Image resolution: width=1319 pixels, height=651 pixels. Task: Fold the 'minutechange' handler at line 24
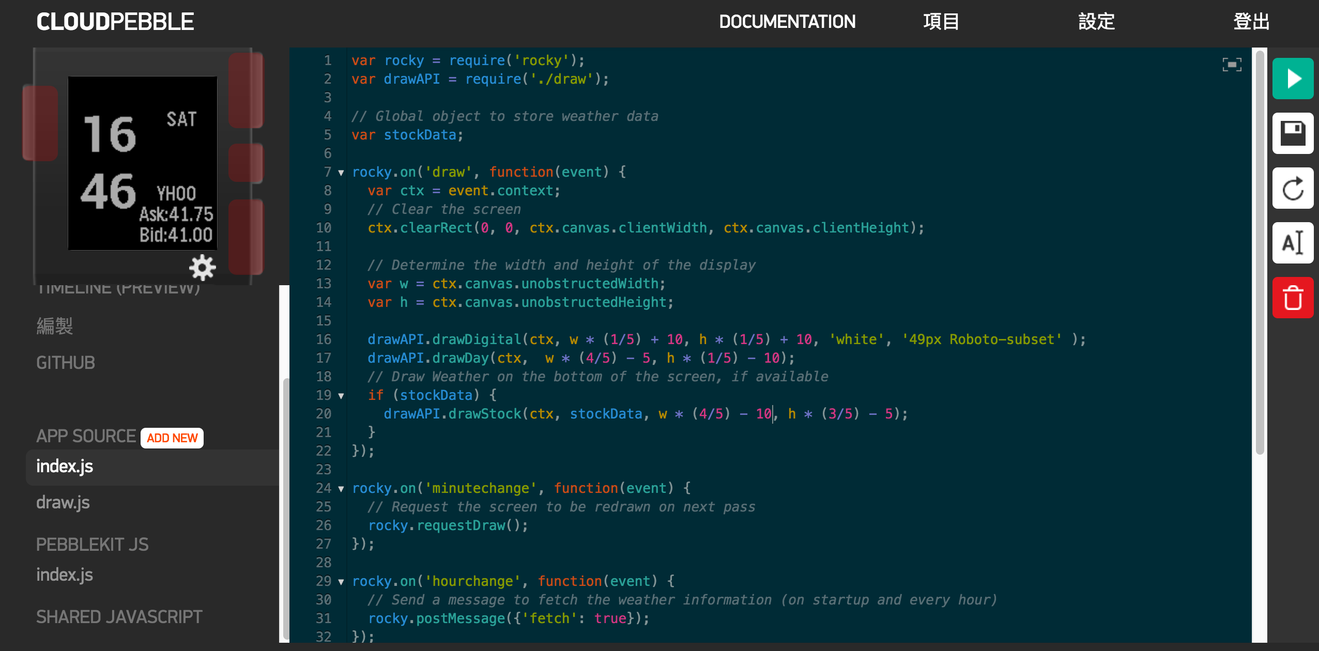341,489
